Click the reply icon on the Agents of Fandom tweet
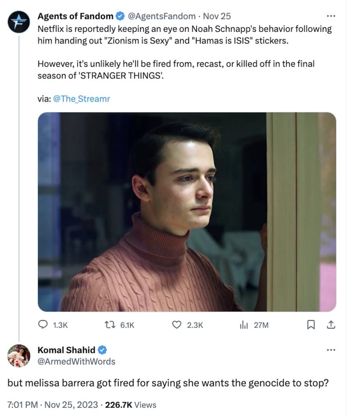Viewport: 347px width, 417px height. [x=43, y=325]
